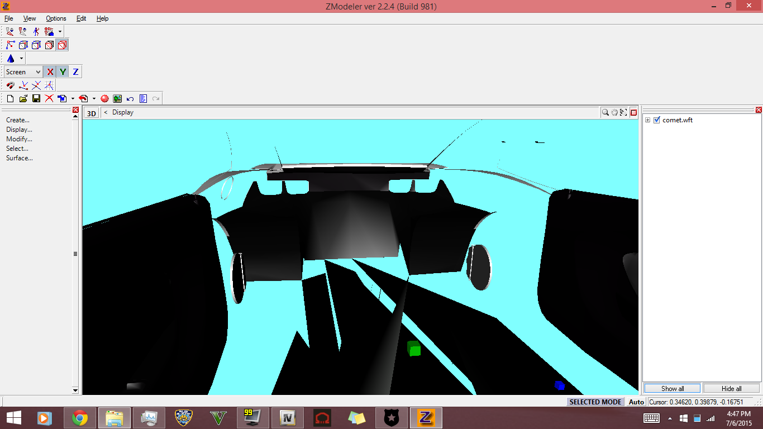Toggle the Z axis constraint
The image size is (763, 429).
75,72
